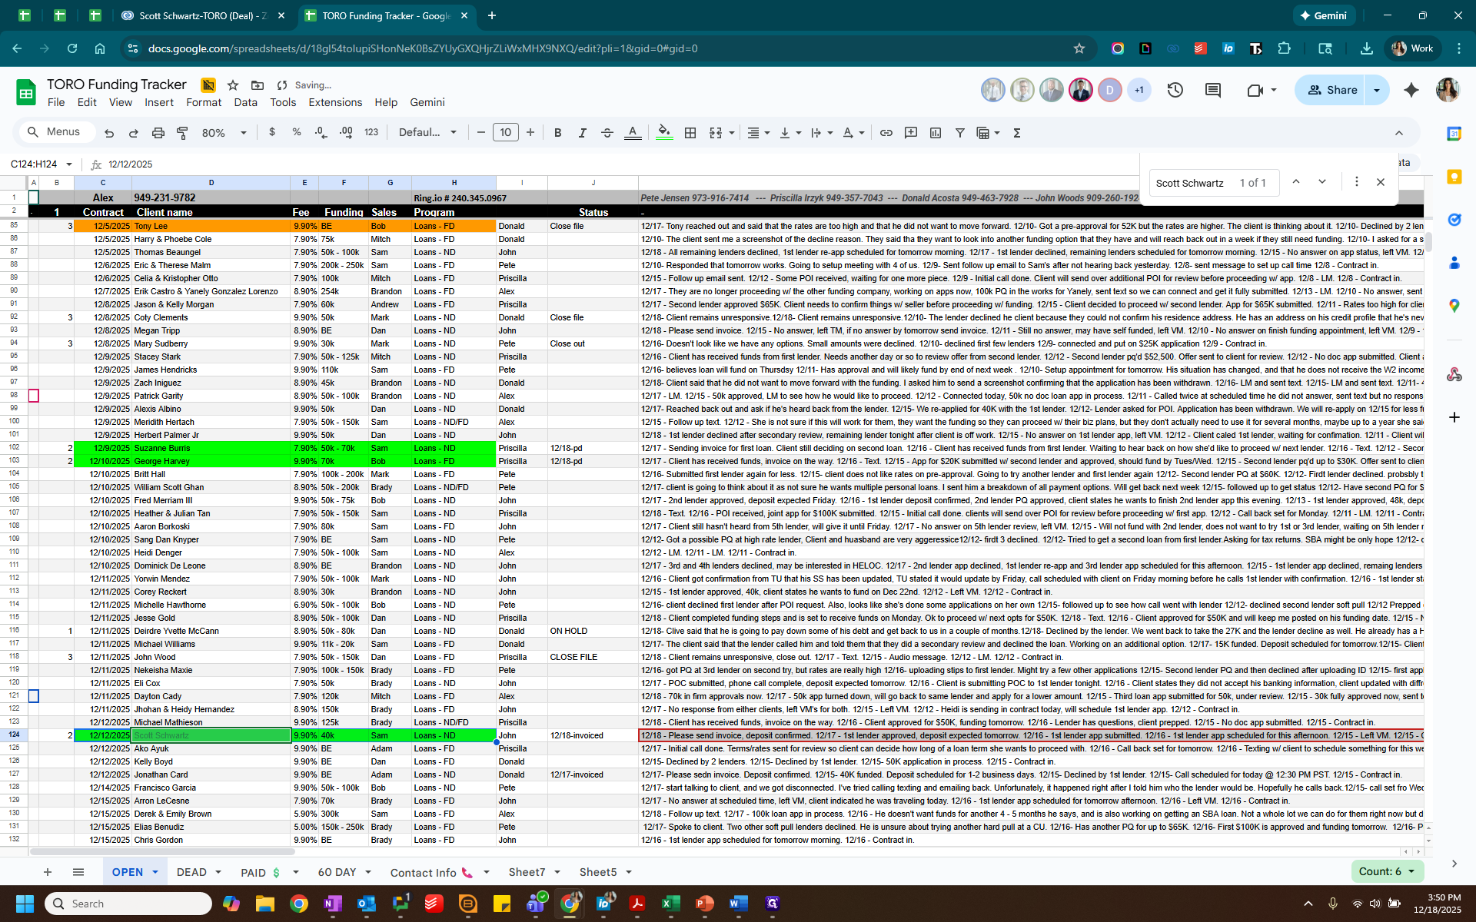Switch to the DEAD sheet tab

[191, 872]
